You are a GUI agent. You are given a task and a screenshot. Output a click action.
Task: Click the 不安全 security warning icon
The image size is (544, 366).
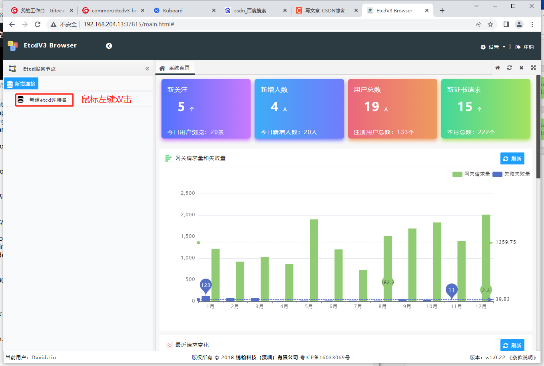54,24
